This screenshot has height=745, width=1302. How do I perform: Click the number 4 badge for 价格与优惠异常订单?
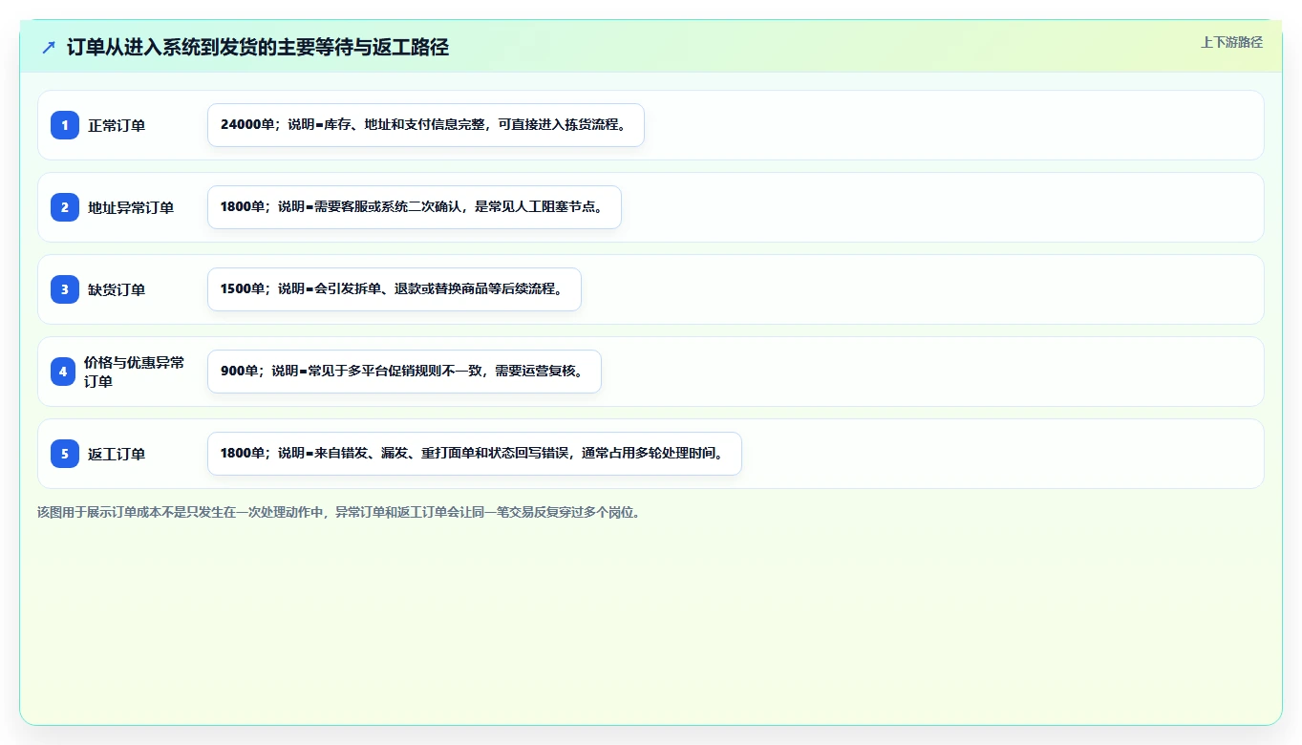coord(63,372)
